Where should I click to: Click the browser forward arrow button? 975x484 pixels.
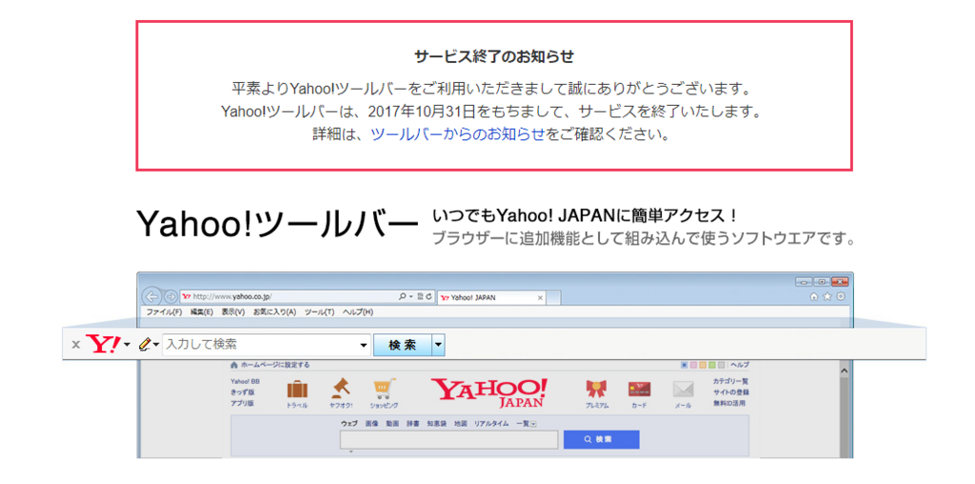click(x=170, y=296)
